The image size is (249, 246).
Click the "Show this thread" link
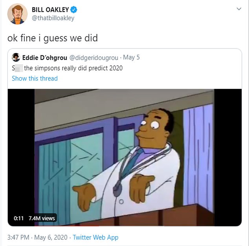coord(35,78)
